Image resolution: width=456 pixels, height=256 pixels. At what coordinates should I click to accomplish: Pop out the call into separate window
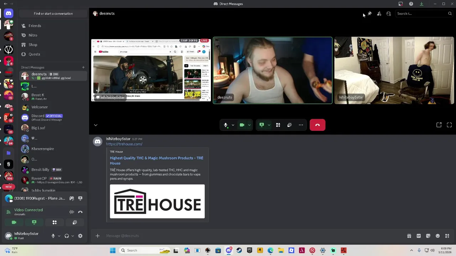[439, 125]
